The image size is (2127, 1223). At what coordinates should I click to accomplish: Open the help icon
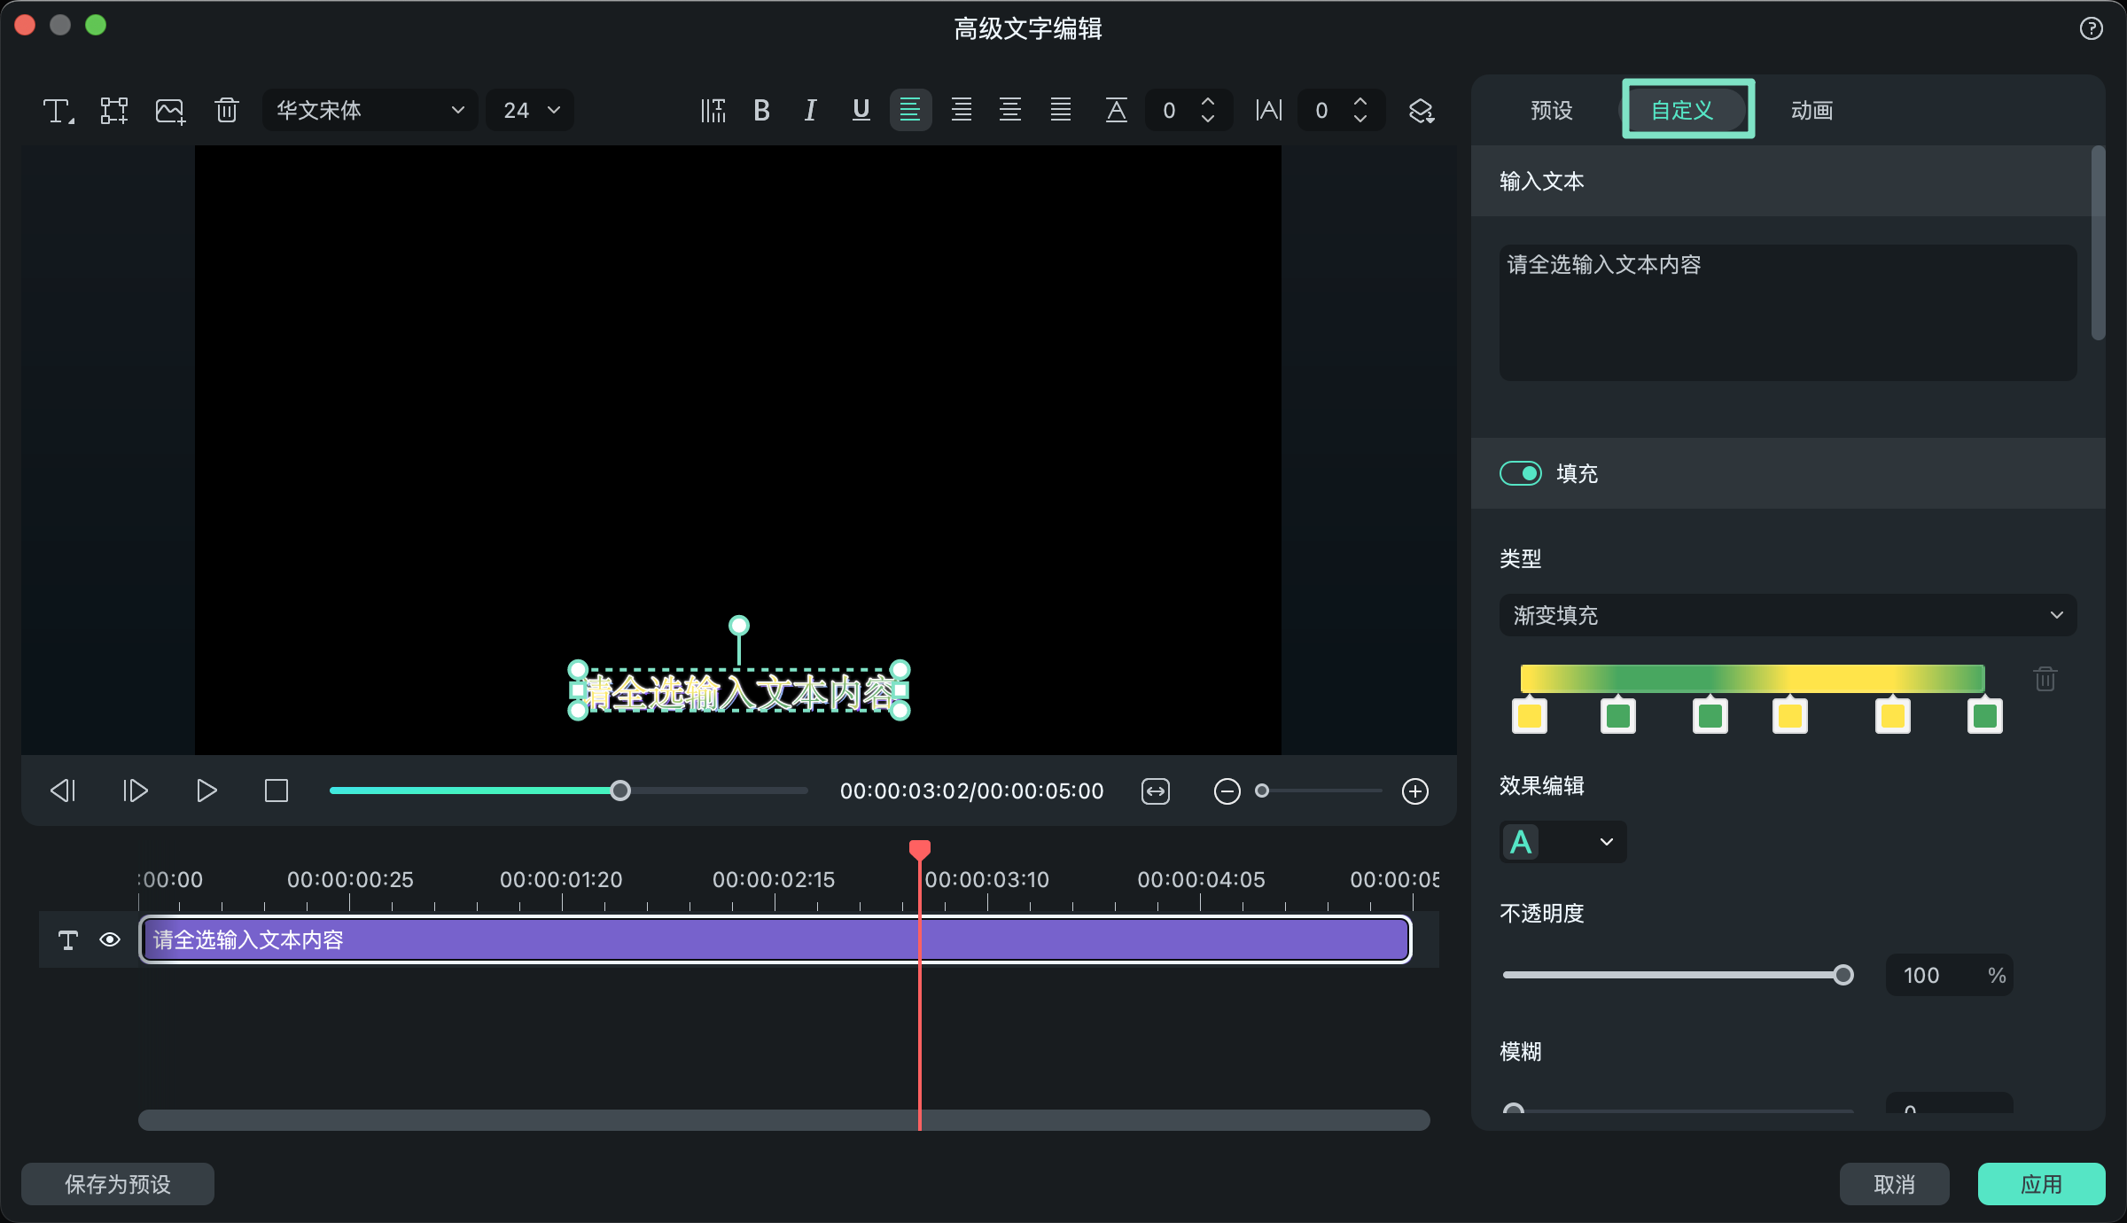tap(2091, 29)
